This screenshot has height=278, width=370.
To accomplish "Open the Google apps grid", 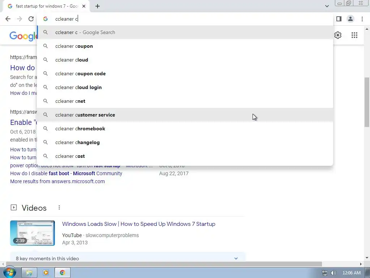I will tap(354, 35).
